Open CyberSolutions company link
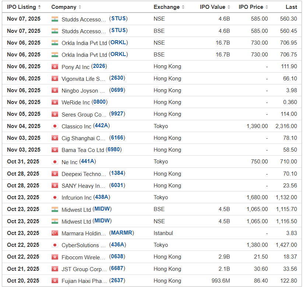Viewport: 303px width, 287px height. pos(84,245)
